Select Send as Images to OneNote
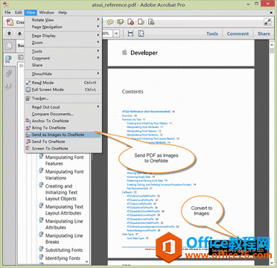Viewport: 277px width, 268px height. tap(63, 135)
